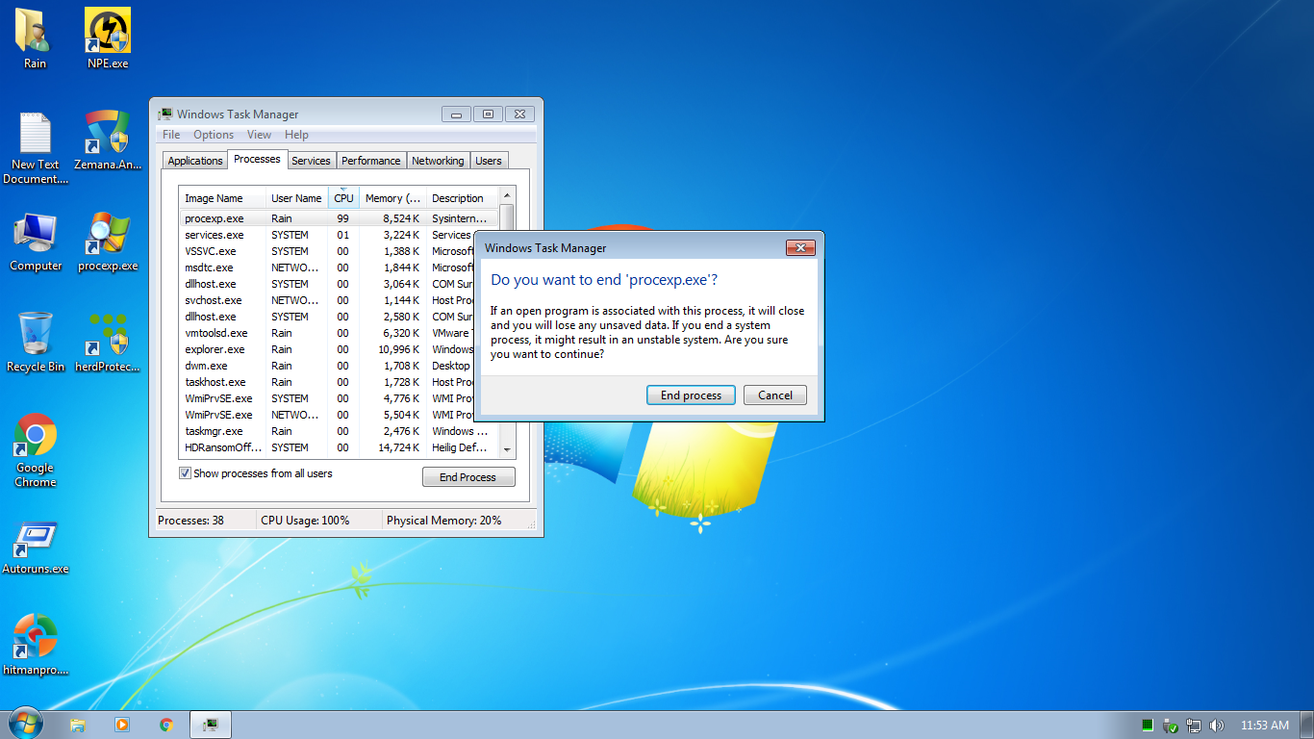The width and height of the screenshot is (1314, 739).
Task: Click the Safely Remove Hardware tray icon
Action: click(x=1171, y=726)
